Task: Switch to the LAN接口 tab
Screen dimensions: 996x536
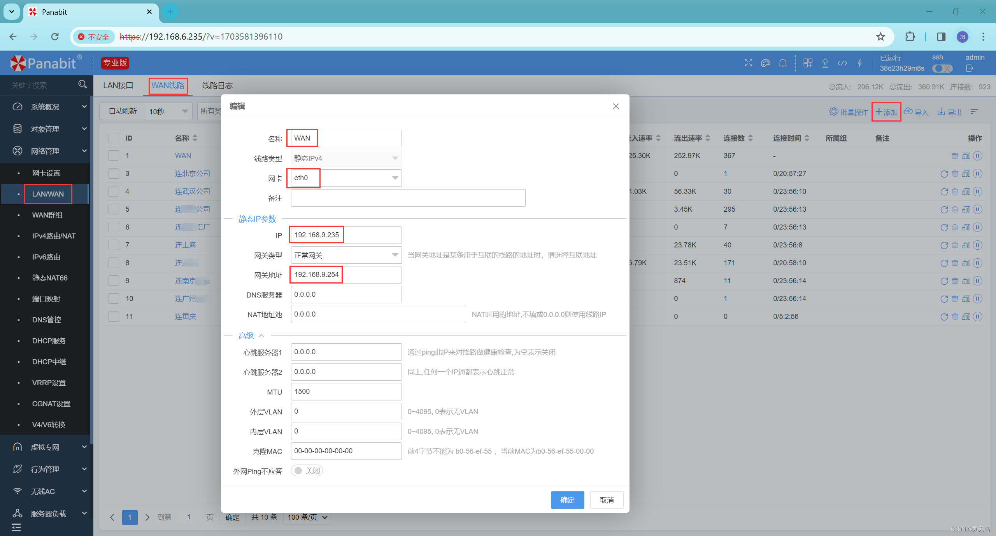Action: [118, 85]
